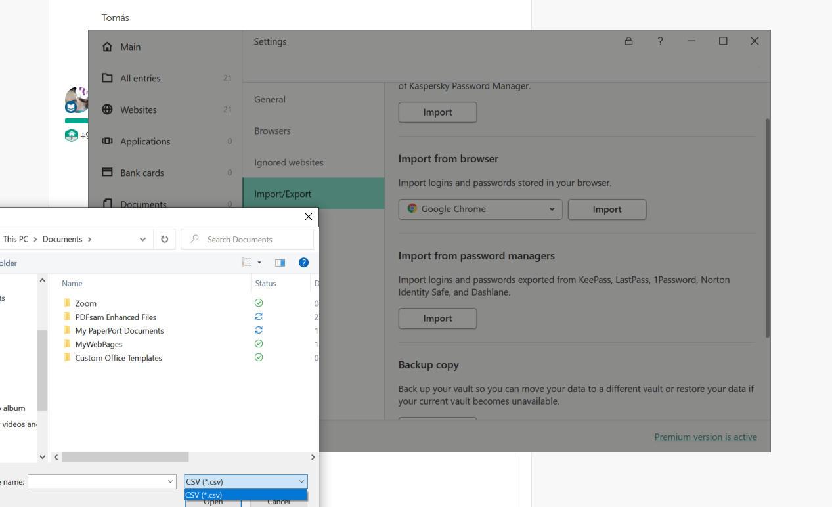Screen dimensions: 832x507
Task: Open Google Chrome browser dropdown
Action: point(480,209)
